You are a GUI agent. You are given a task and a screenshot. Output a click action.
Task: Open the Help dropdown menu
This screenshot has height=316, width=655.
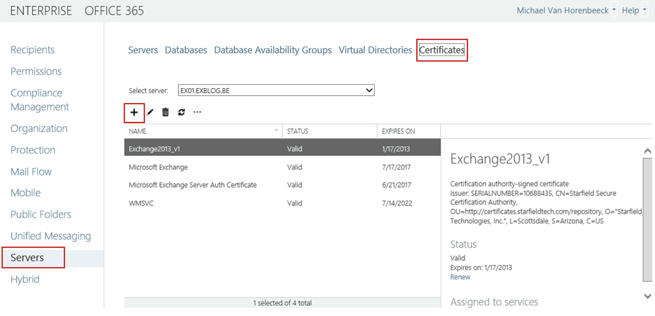click(634, 11)
